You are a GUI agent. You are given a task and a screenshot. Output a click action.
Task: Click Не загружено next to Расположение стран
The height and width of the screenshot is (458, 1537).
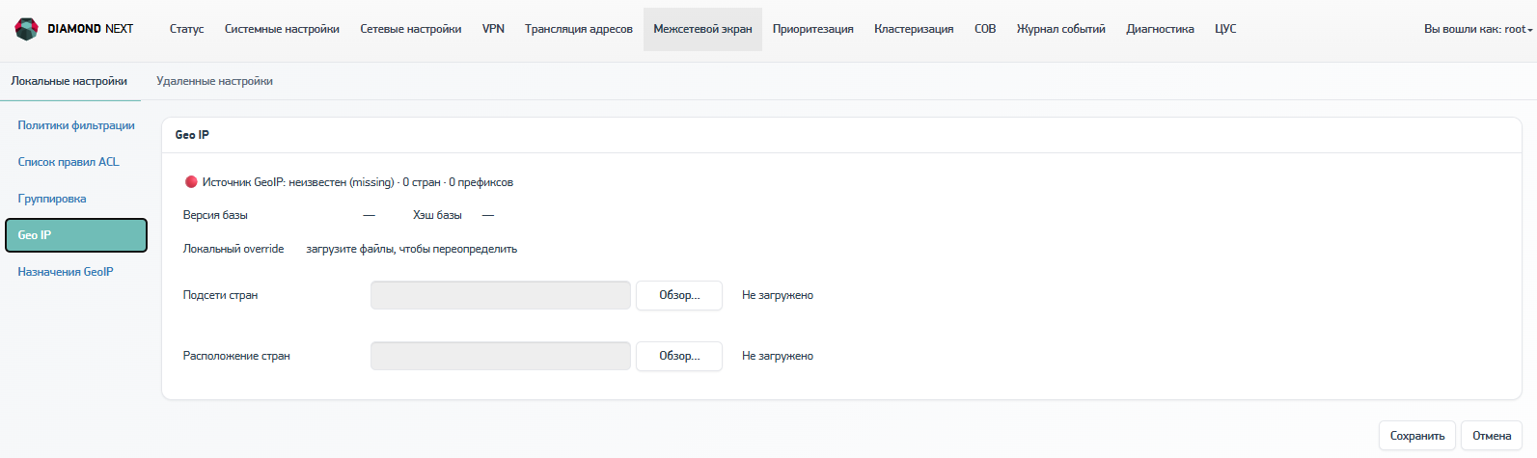(x=778, y=356)
